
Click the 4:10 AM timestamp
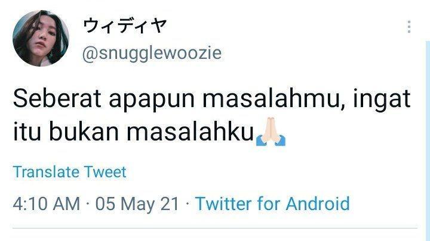(x=47, y=204)
